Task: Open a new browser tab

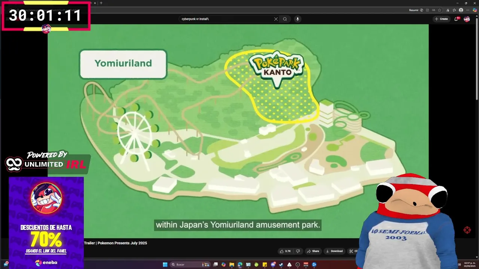Action: 101,3
